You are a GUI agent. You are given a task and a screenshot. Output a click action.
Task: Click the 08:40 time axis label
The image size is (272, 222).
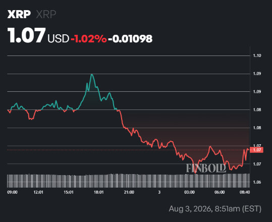click(245, 192)
